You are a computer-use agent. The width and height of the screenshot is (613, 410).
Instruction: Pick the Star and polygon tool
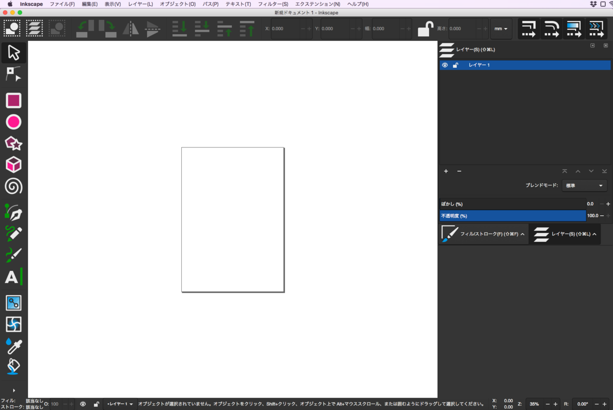(13, 144)
